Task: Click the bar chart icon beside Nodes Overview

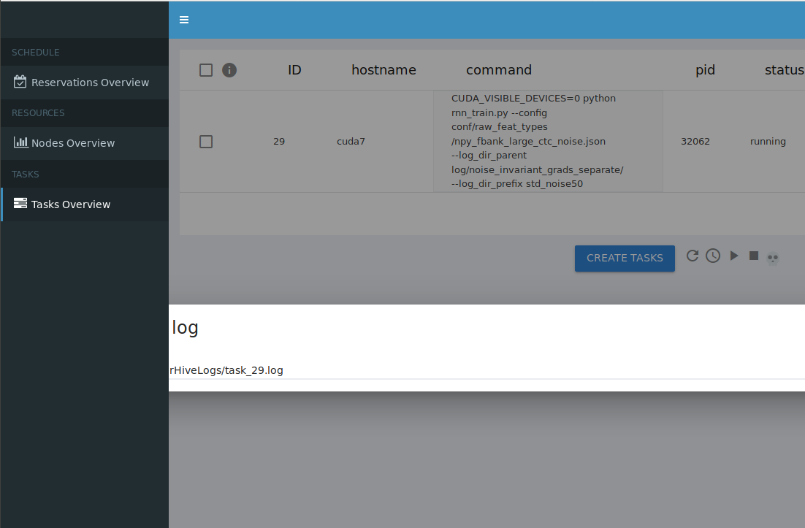Action: [x=20, y=142]
